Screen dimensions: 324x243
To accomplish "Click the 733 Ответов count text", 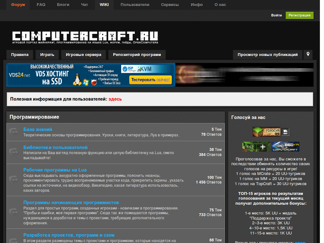I will [210, 215].
